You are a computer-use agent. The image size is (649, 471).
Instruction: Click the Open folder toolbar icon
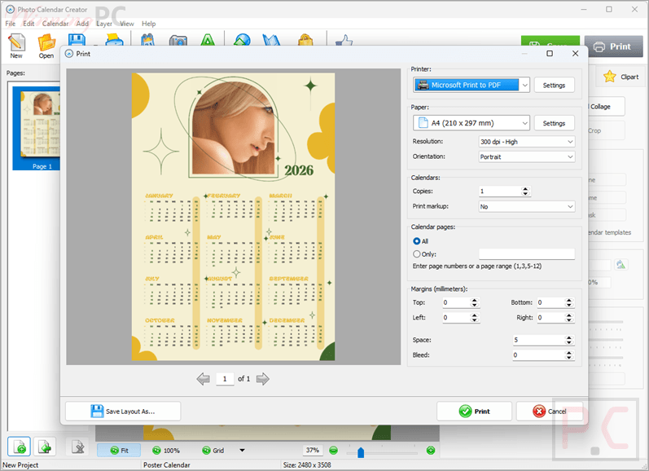(46, 46)
